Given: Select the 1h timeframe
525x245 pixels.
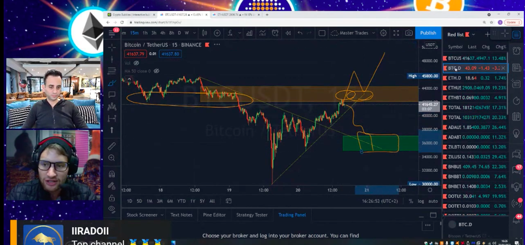Looking at the screenshot, I should (x=145, y=33).
